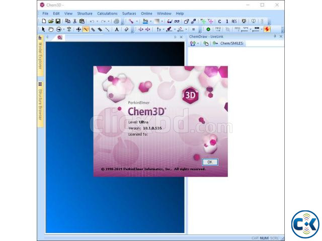Select the dashed Uncoordinated Bond tool
The height and width of the screenshot is (241, 322).
coord(107,29)
